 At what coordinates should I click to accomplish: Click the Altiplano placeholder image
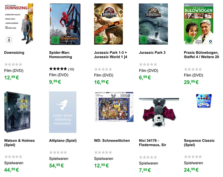(63, 112)
